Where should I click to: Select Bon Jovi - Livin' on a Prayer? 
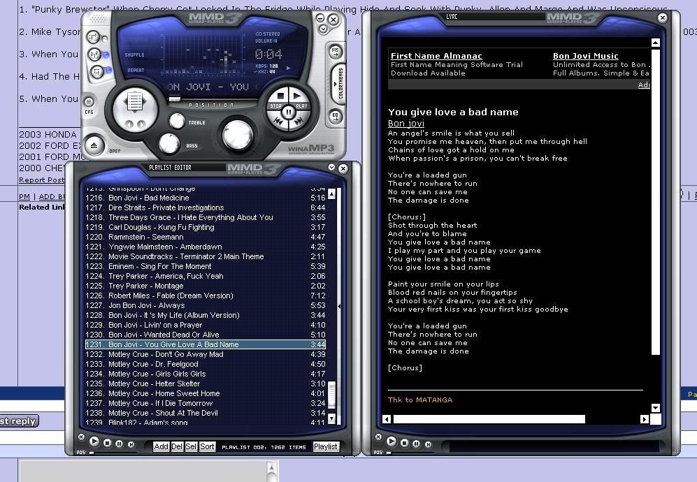coord(206,325)
